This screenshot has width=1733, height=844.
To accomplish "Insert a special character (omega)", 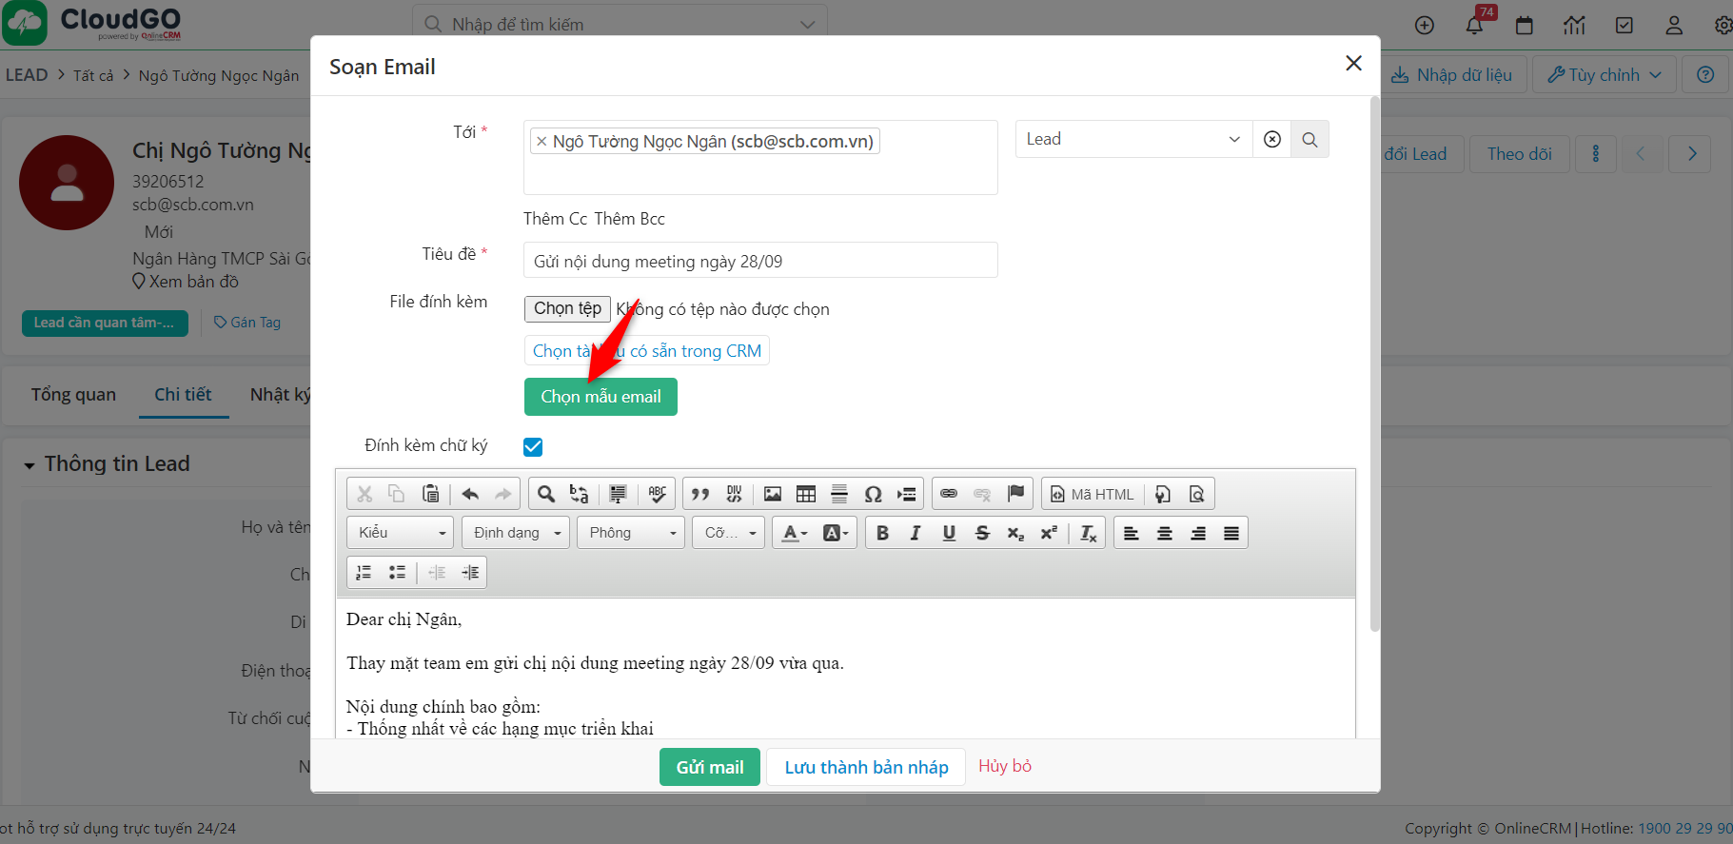I will (873, 494).
